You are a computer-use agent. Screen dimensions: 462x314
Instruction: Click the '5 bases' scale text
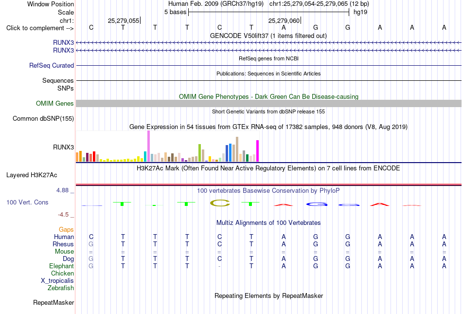[x=175, y=12]
